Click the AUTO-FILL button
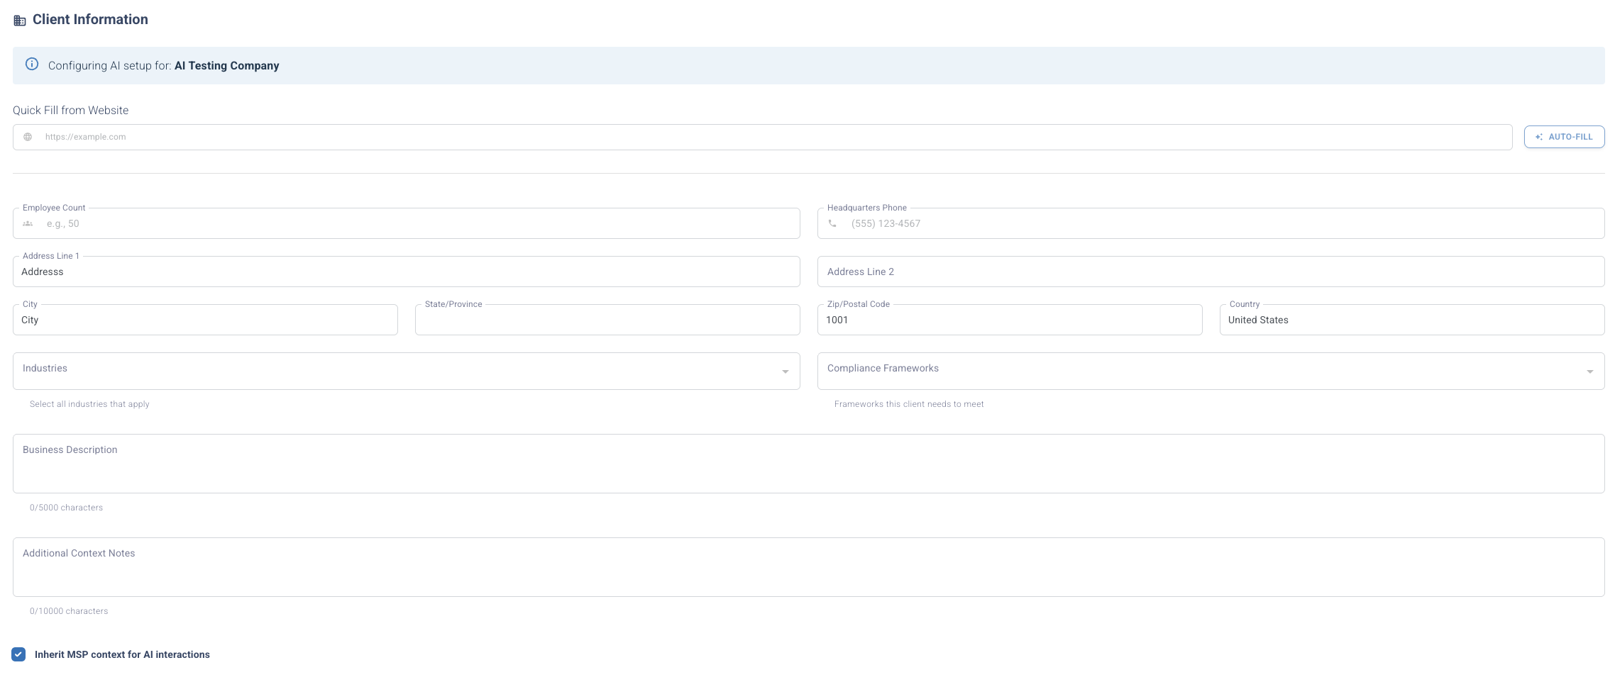The width and height of the screenshot is (1615, 682). 1564,137
